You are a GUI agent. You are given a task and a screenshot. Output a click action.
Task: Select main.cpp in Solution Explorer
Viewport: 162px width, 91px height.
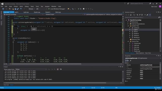click(136, 47)
